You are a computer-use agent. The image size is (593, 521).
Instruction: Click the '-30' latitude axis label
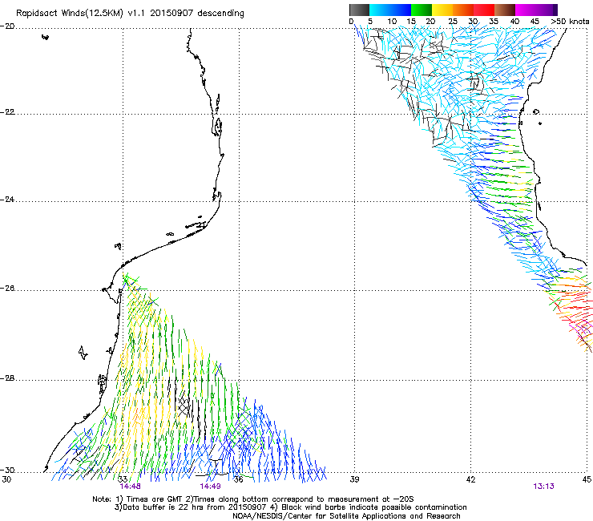click(7, 471)
